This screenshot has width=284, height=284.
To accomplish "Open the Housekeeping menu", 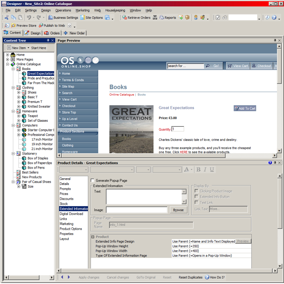I will (115, 10).
